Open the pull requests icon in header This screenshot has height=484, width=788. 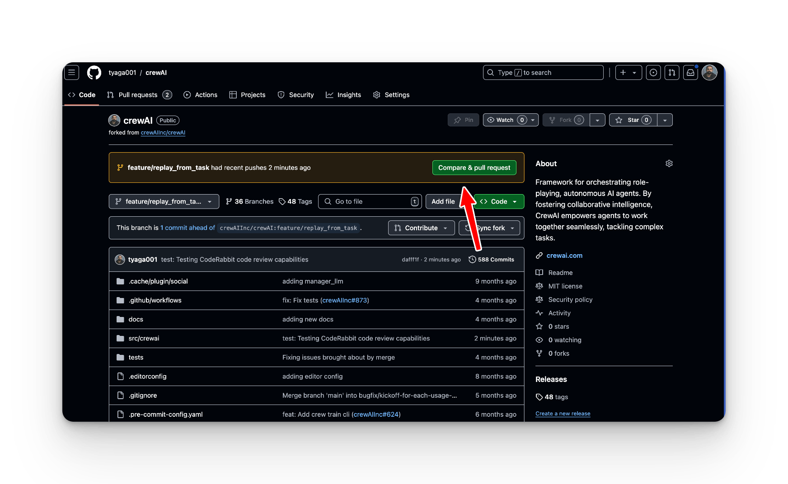672,72
